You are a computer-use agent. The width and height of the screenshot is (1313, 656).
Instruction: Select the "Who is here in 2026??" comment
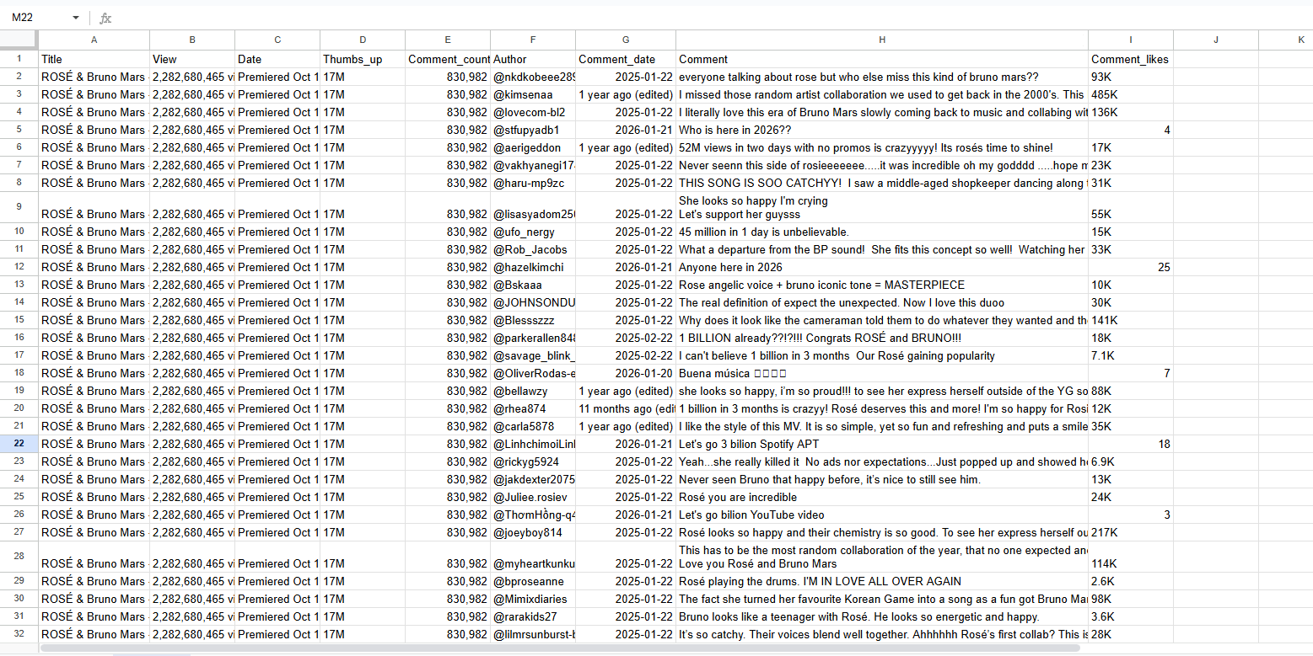(x=881, y=131)
